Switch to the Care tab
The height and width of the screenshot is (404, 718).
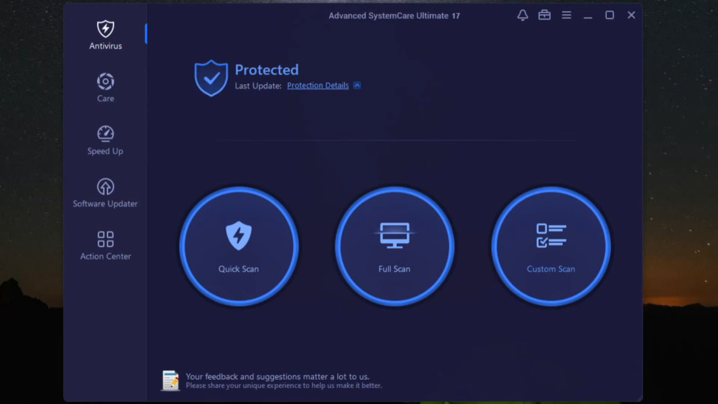point(105,88)
